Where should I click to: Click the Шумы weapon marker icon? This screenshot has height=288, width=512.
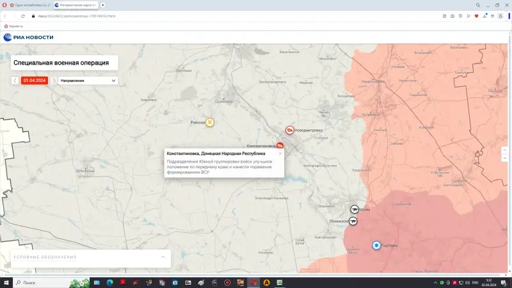(355, 209)
